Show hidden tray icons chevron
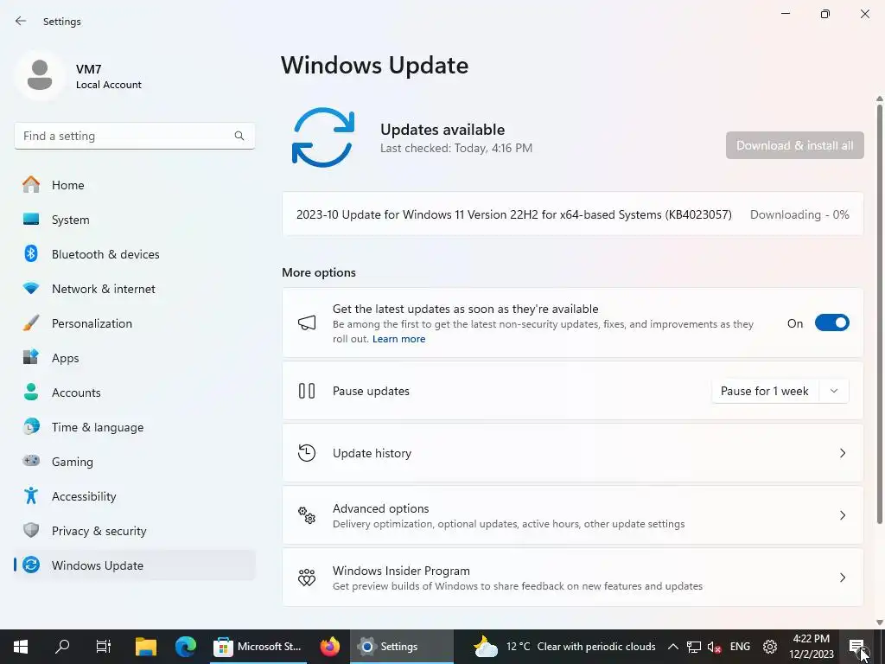This screenshot has height=664, width=885. 672,647
